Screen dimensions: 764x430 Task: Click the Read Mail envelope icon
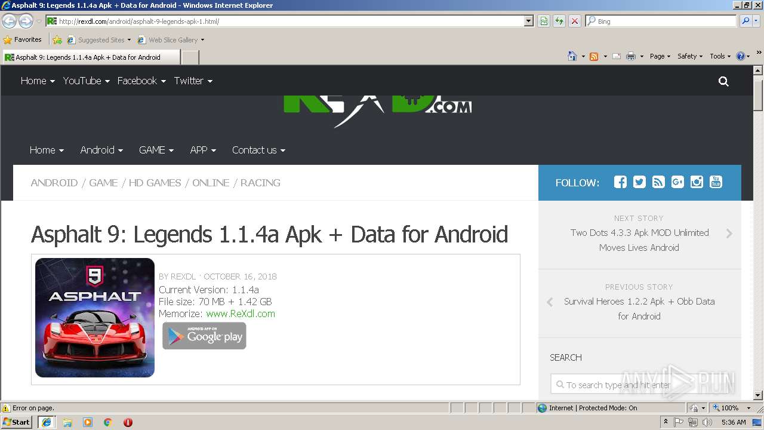(617, 56)
